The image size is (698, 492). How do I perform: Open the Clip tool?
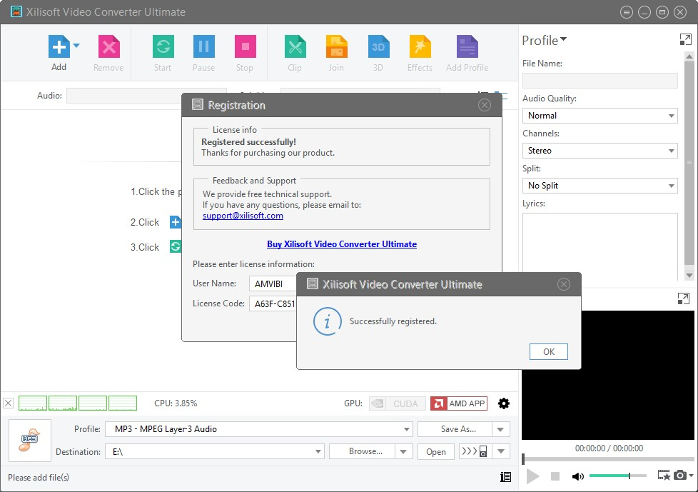pyautogui.click(x=295, y=46)
